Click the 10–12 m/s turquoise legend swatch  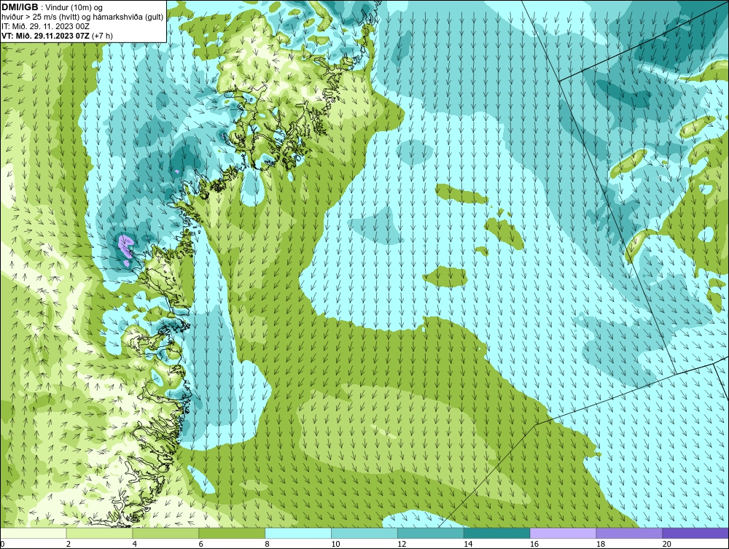coord(364,533)
